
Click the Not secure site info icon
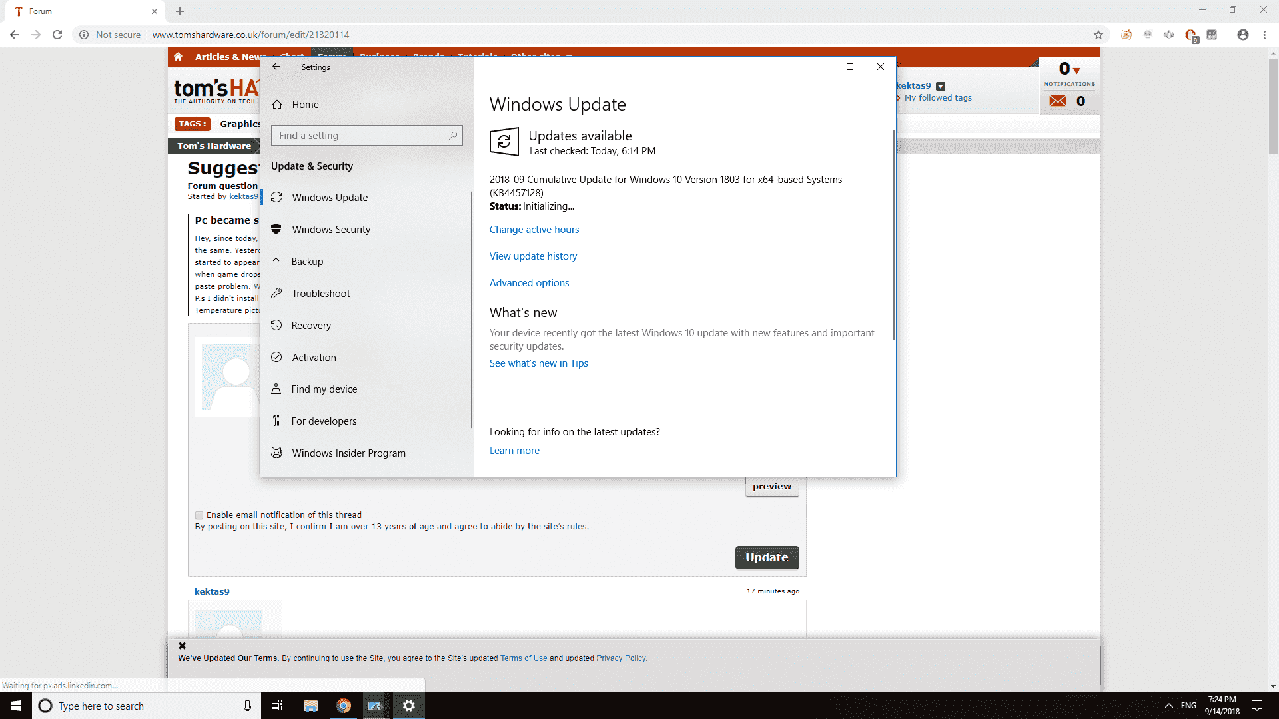coord(84,35)
